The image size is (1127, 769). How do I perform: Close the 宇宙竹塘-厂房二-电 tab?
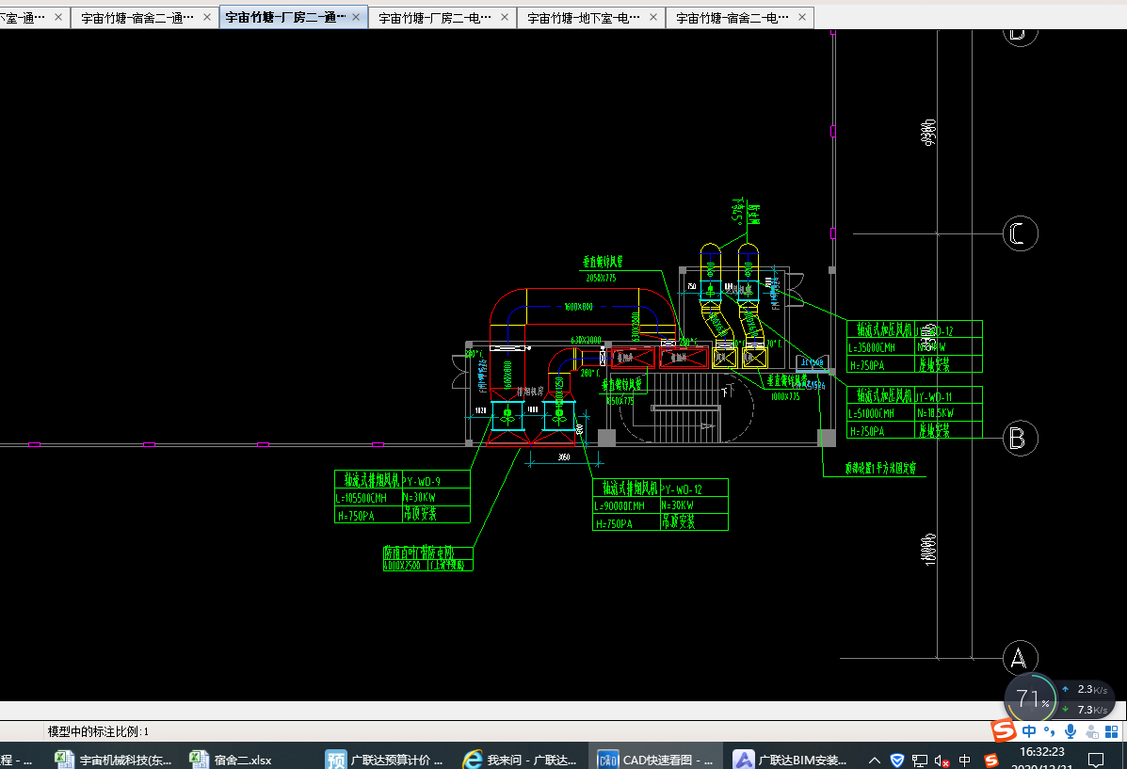tap(505, 17)
